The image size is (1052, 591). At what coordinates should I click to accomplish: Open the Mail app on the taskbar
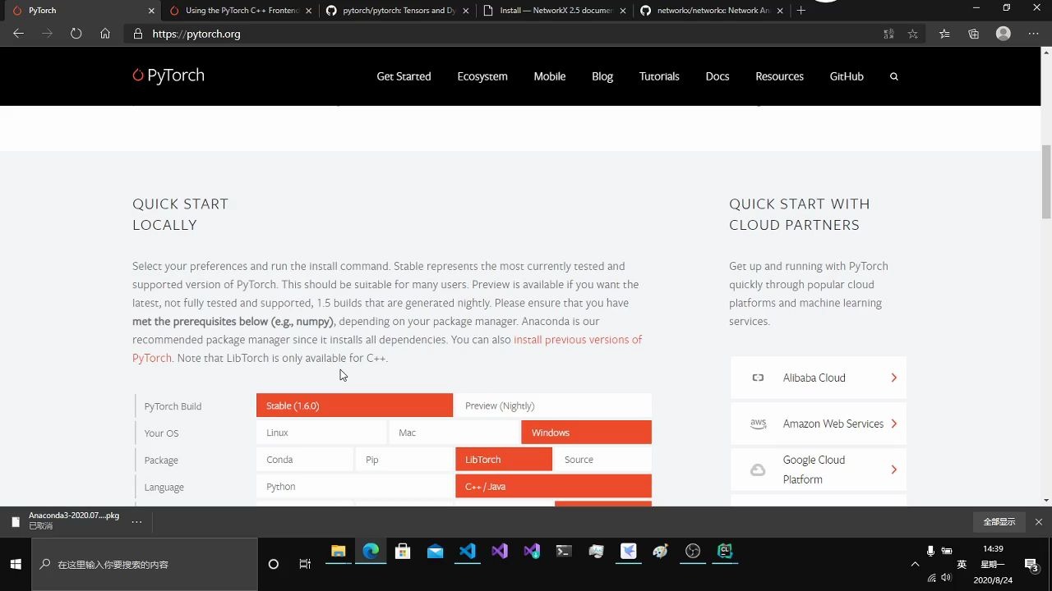point(435,552)
